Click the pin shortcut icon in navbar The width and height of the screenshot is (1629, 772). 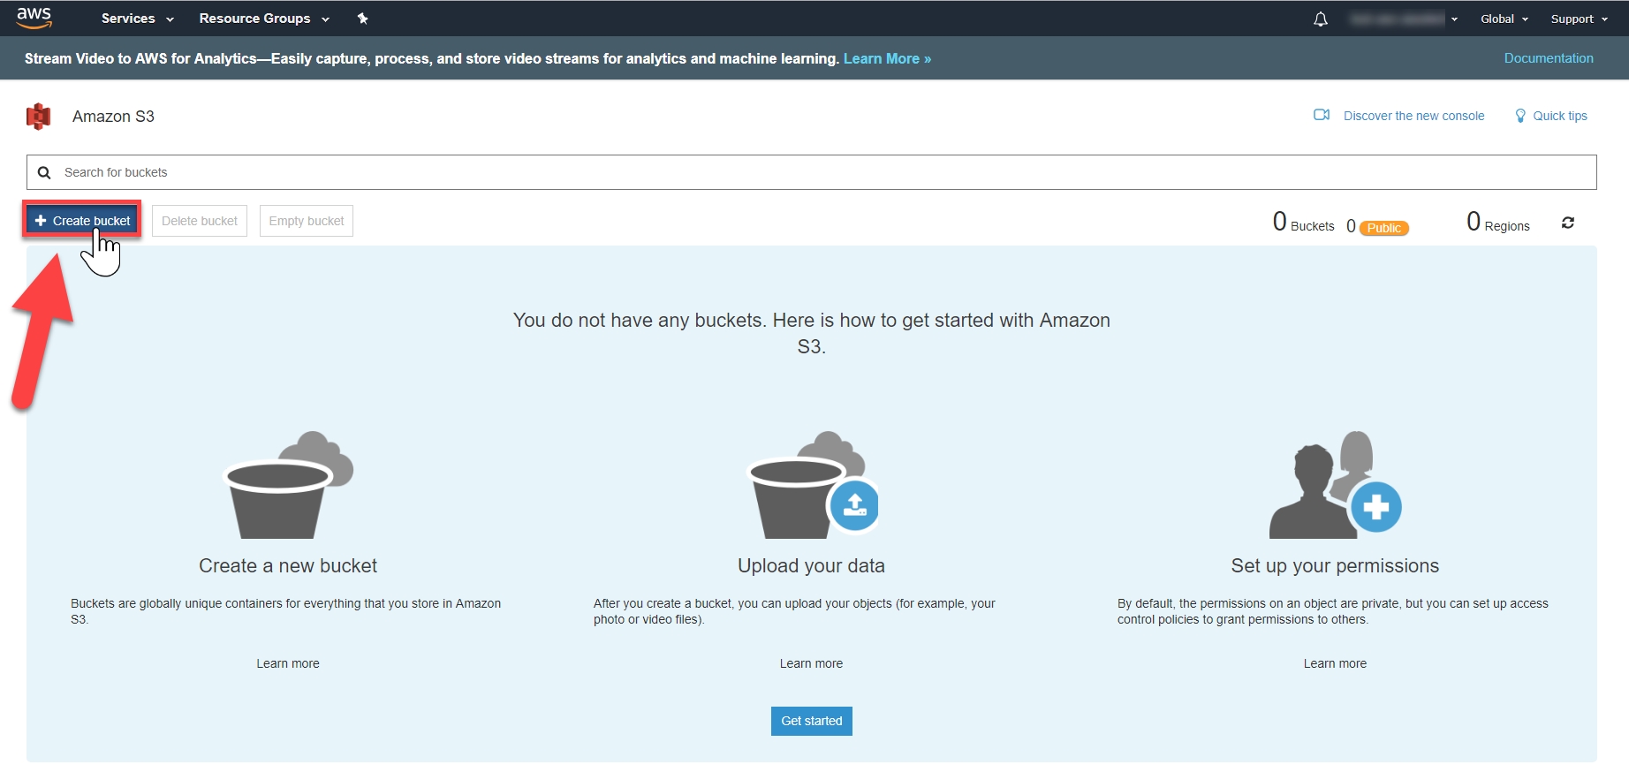pyautogui.click(x=362, y=19)
